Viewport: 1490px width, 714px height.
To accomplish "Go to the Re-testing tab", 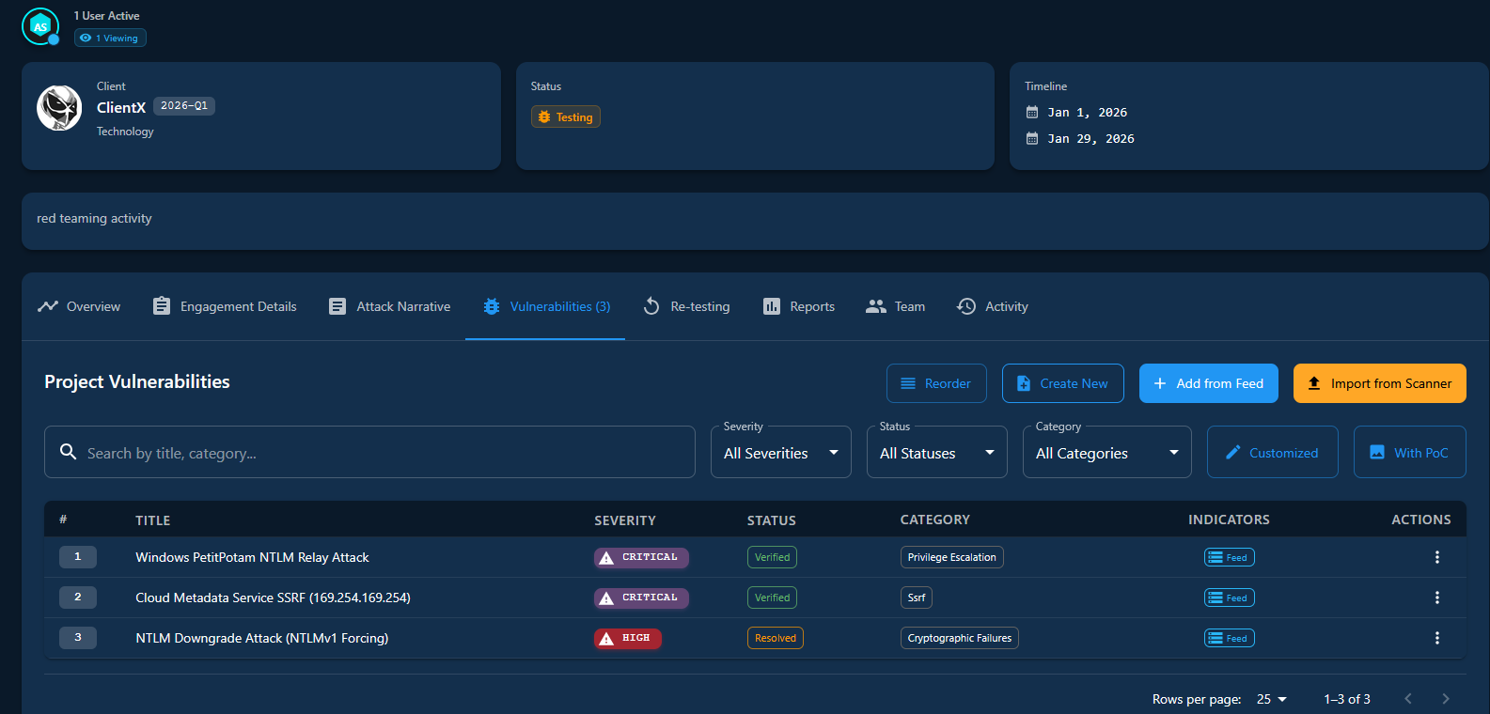I will point(686,306).
